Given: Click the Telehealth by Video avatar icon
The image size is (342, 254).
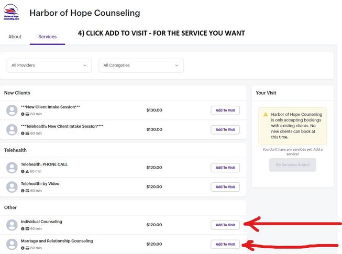Looking at the screenshot, I should 12,187.
